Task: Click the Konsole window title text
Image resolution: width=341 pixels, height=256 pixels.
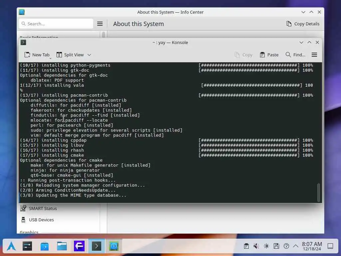Action: tap(170, 42)
